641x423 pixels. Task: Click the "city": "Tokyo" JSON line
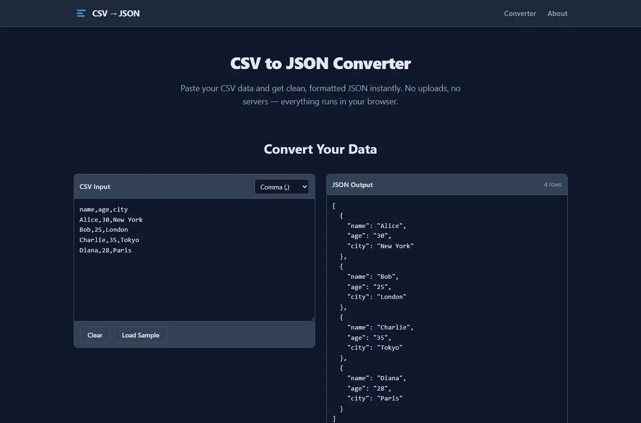click(x=375, y=348)
